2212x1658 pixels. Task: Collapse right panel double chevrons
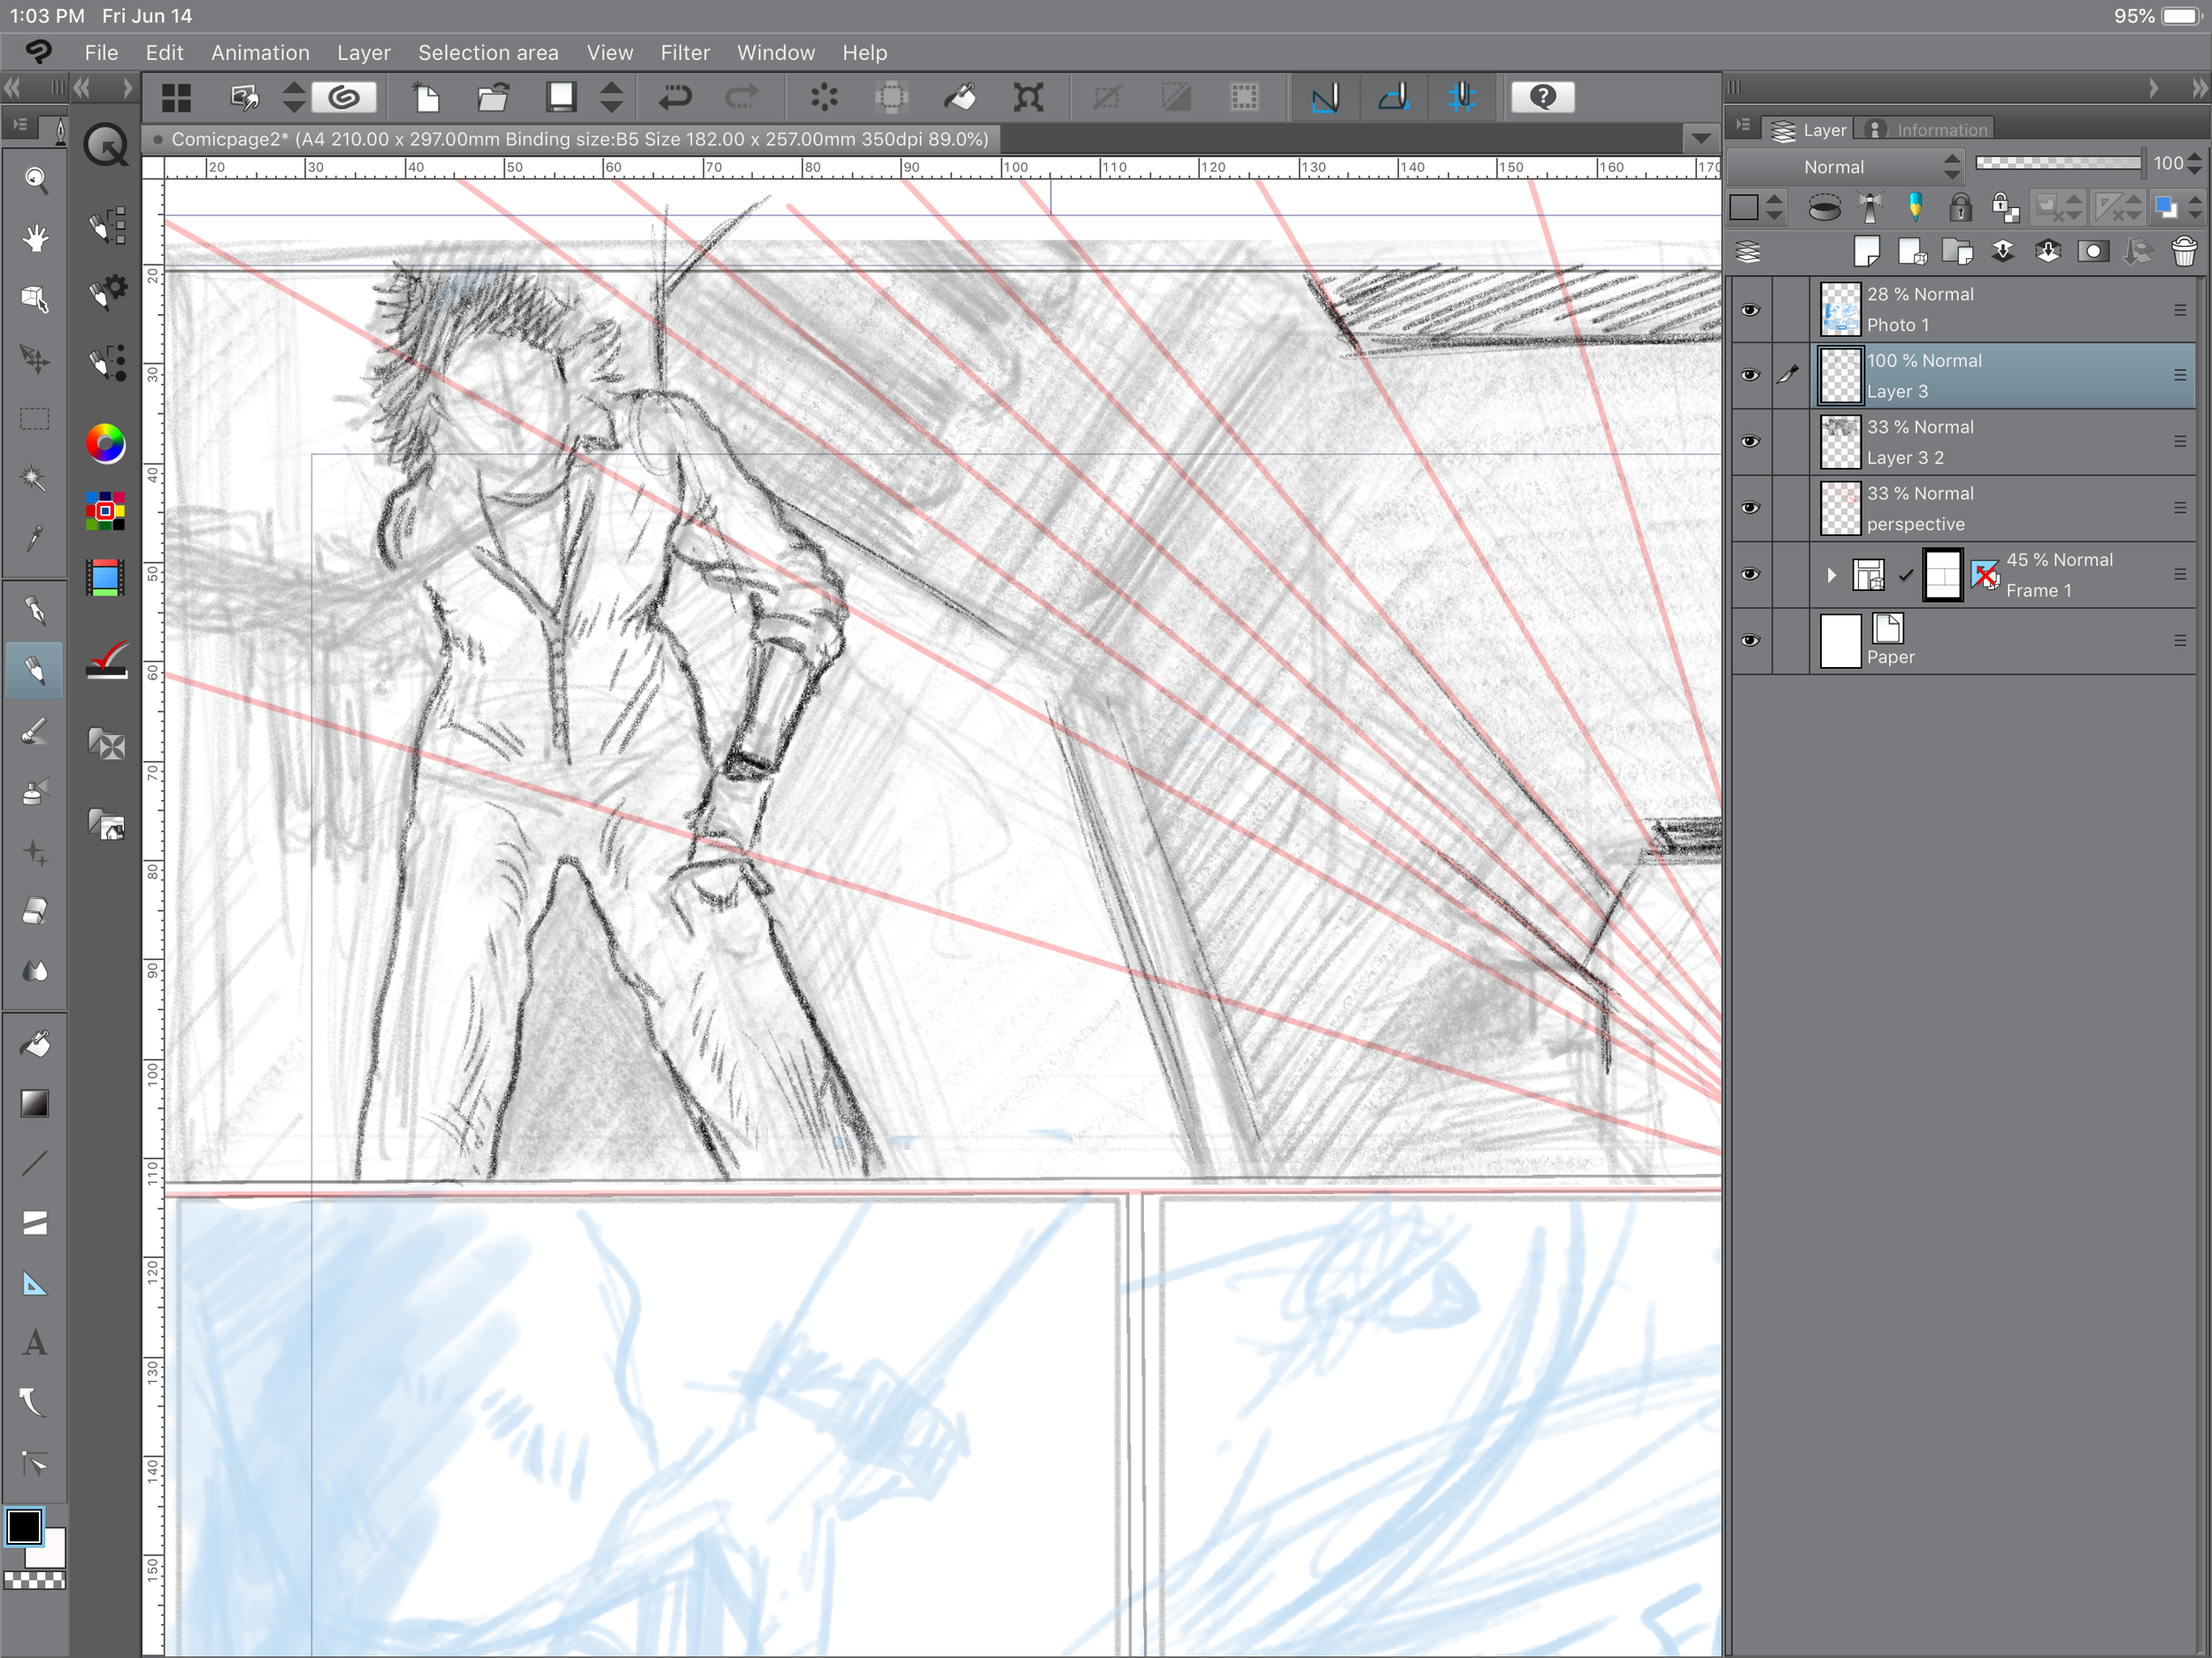pyautogui.click(x=2198, y=89)
